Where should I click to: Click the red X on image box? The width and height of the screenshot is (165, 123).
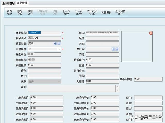click(x=151, y=33)
